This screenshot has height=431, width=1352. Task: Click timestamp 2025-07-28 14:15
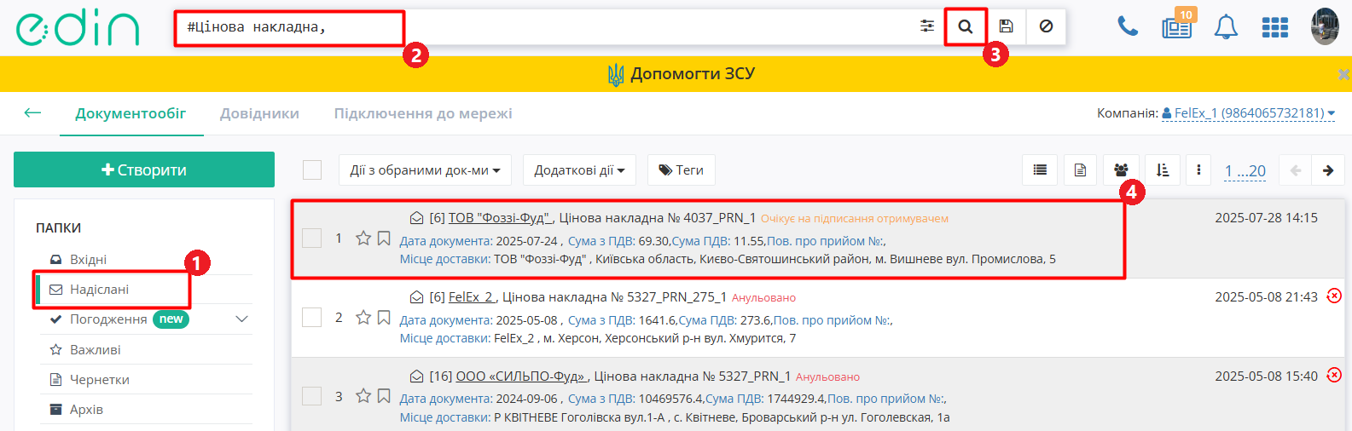(1267, 218)
